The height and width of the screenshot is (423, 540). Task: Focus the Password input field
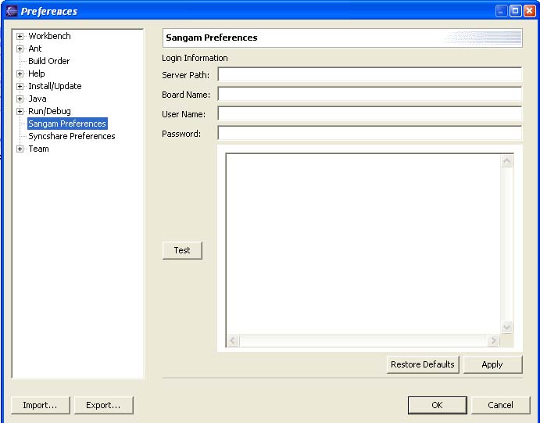pos(370,133)
